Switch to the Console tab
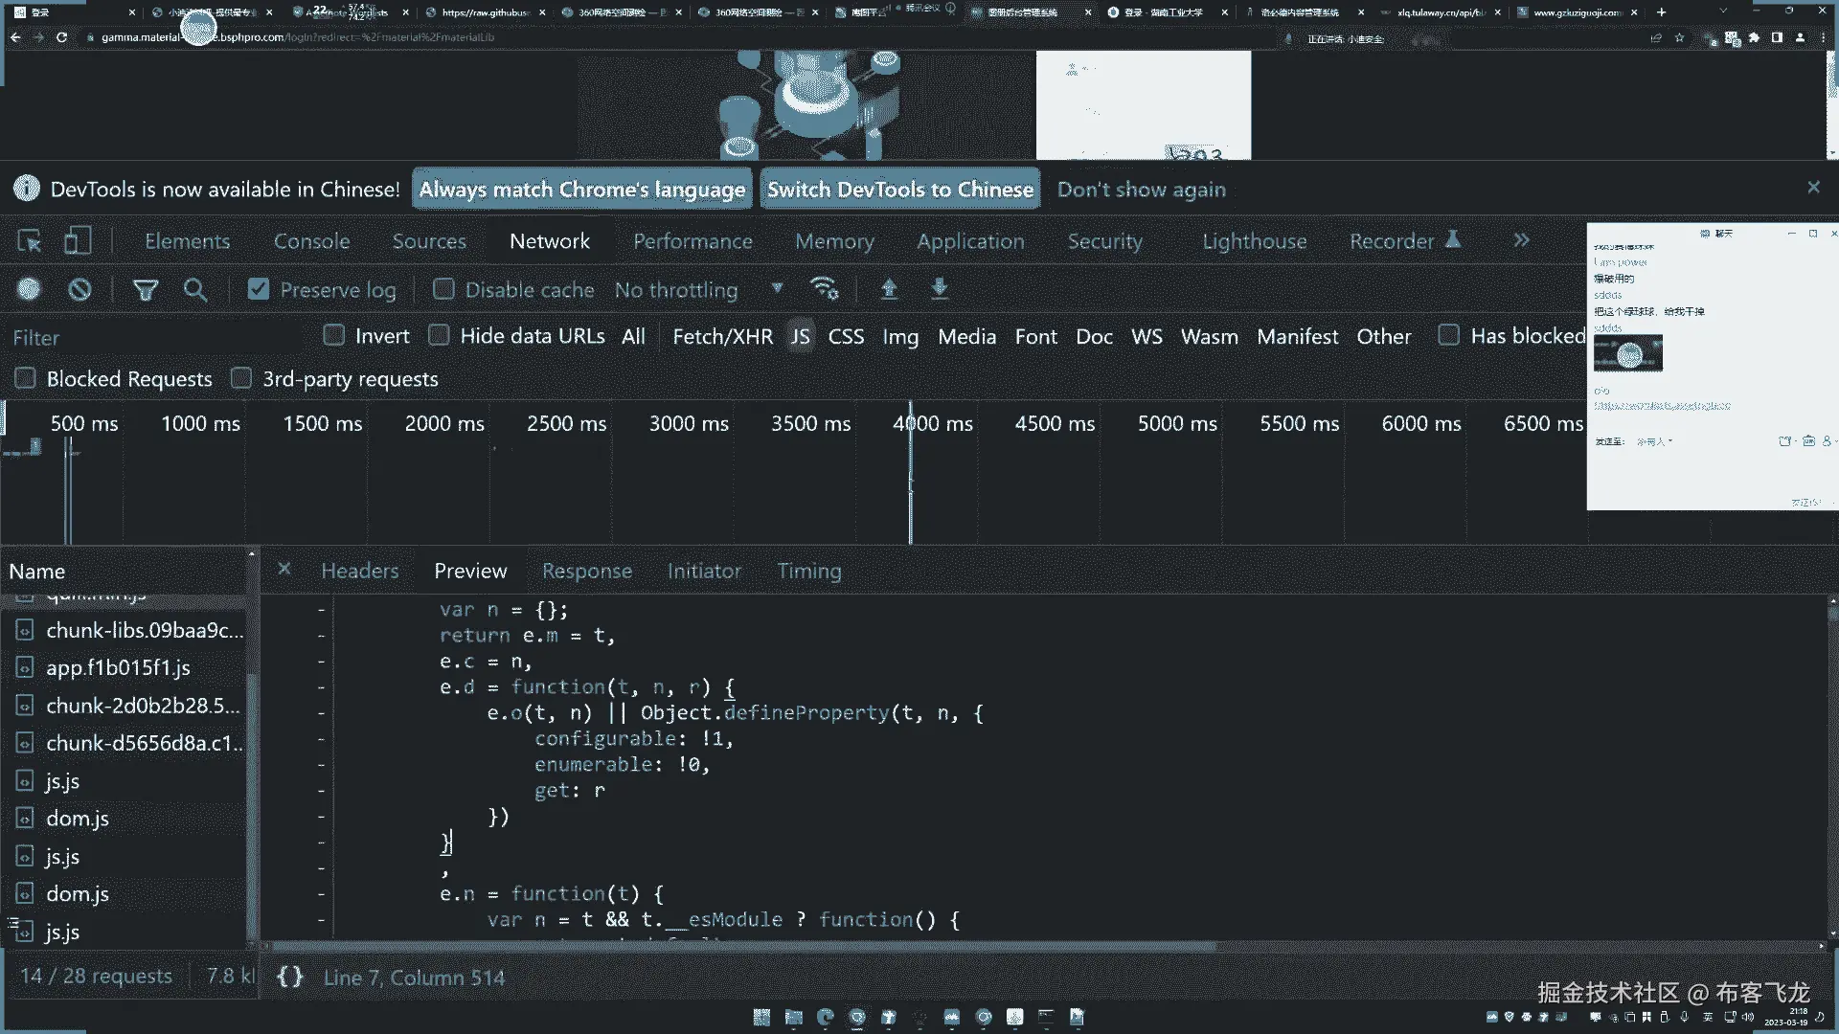Viewport: 1839px width, 1034px height. (311, 241)
